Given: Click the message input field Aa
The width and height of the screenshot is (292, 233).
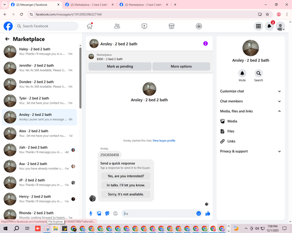Looking at the screenshot, I should (159, 214).
